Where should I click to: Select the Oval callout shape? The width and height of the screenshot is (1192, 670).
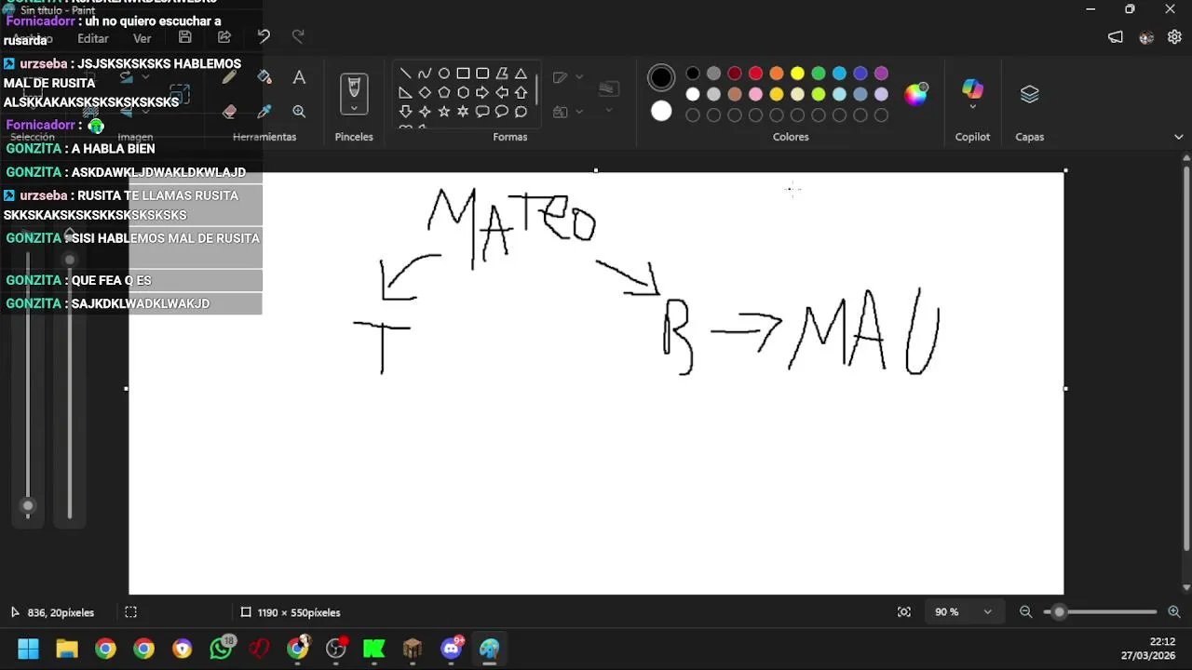502,112
